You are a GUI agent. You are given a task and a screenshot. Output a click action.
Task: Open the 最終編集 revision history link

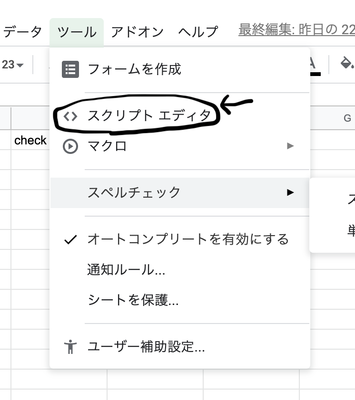[x=296, y=29]
